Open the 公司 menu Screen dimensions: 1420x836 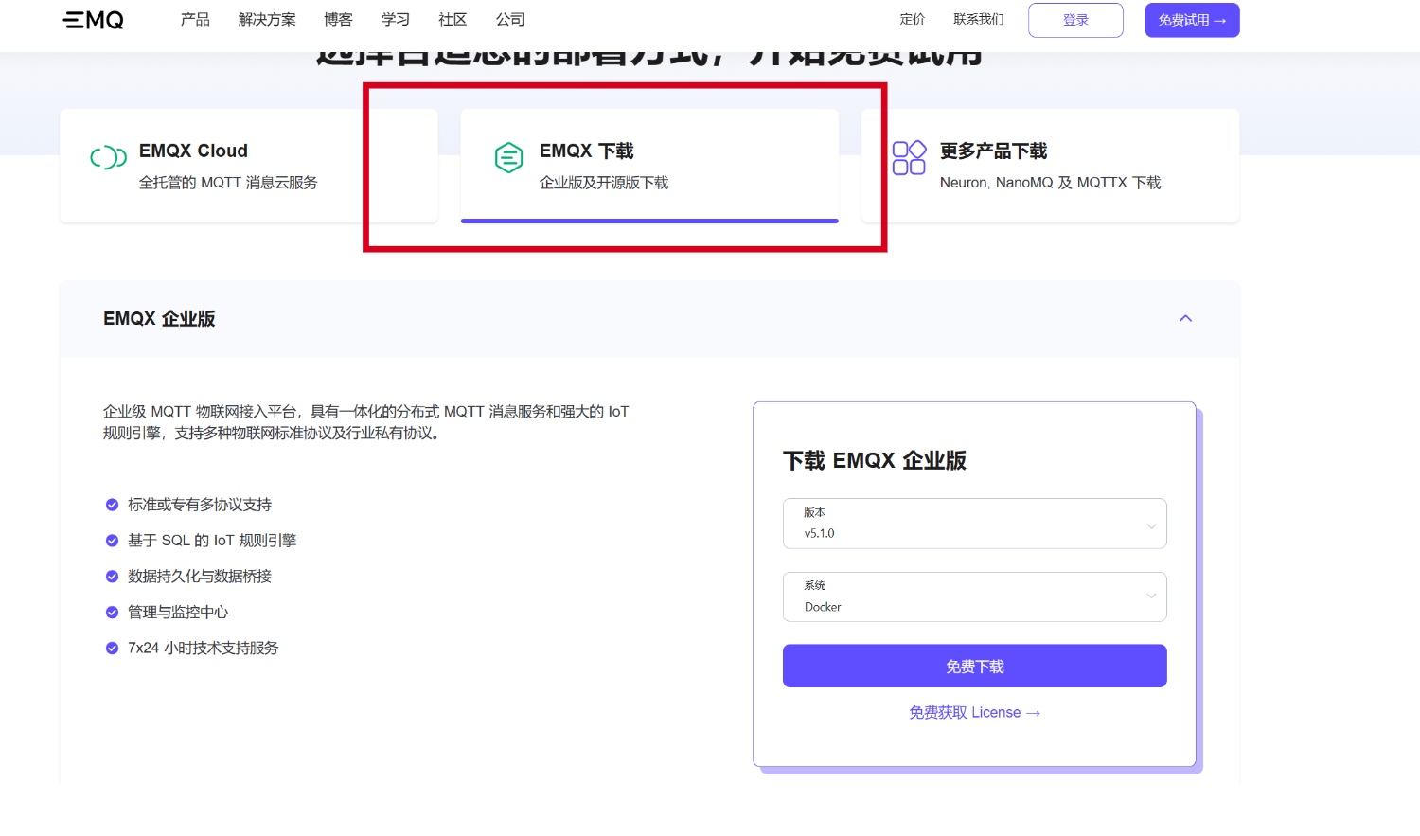(x=510, y=19)
